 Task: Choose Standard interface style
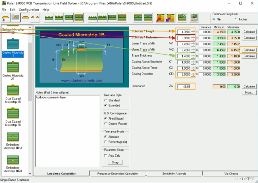point(106,100)
